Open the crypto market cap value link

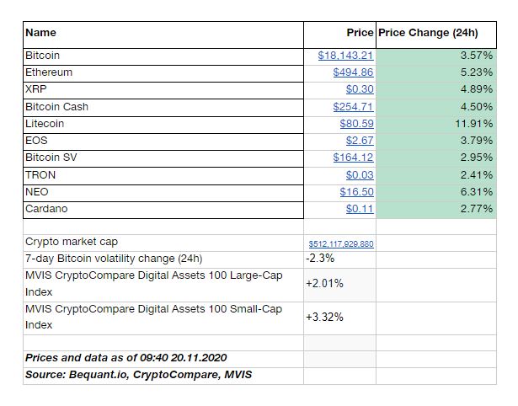(x=341, y=244)
